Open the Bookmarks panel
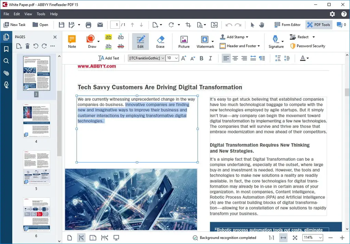The width and height of the screenshot is (350, 244). click(x=6, y=49)
